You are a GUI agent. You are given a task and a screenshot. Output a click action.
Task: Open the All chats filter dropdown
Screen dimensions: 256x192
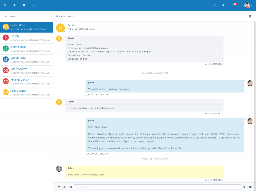(10, 16)
